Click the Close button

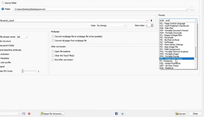[195, 114]
